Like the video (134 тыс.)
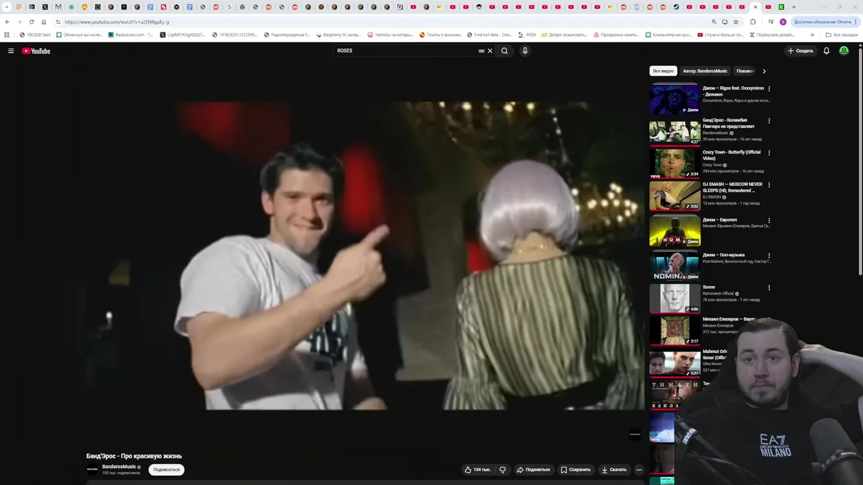 click(x=477, y=470)
